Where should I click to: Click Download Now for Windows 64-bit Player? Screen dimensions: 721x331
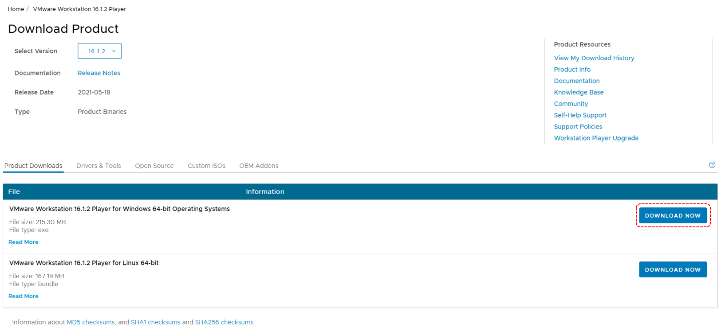pos(673,215)
